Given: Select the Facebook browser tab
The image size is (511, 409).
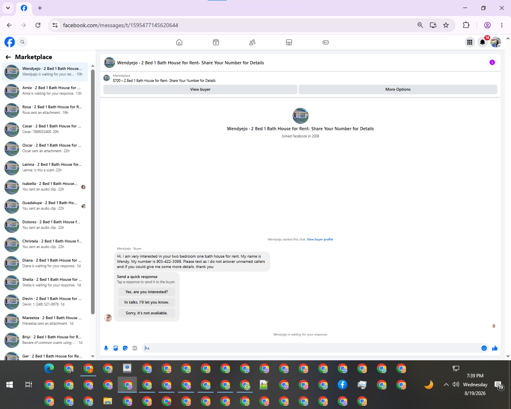Looking at the screenshot, I should [x=24, y=8].
